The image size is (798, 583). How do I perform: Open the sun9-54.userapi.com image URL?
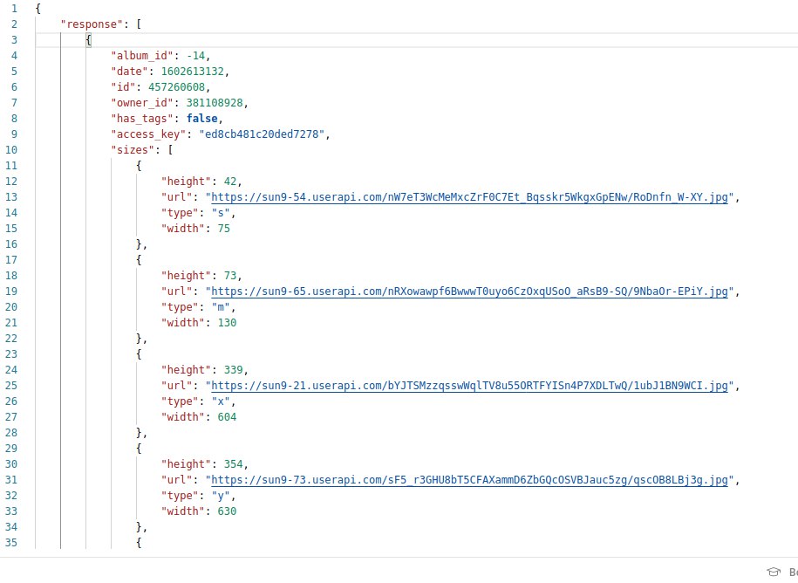coord(469,197)
